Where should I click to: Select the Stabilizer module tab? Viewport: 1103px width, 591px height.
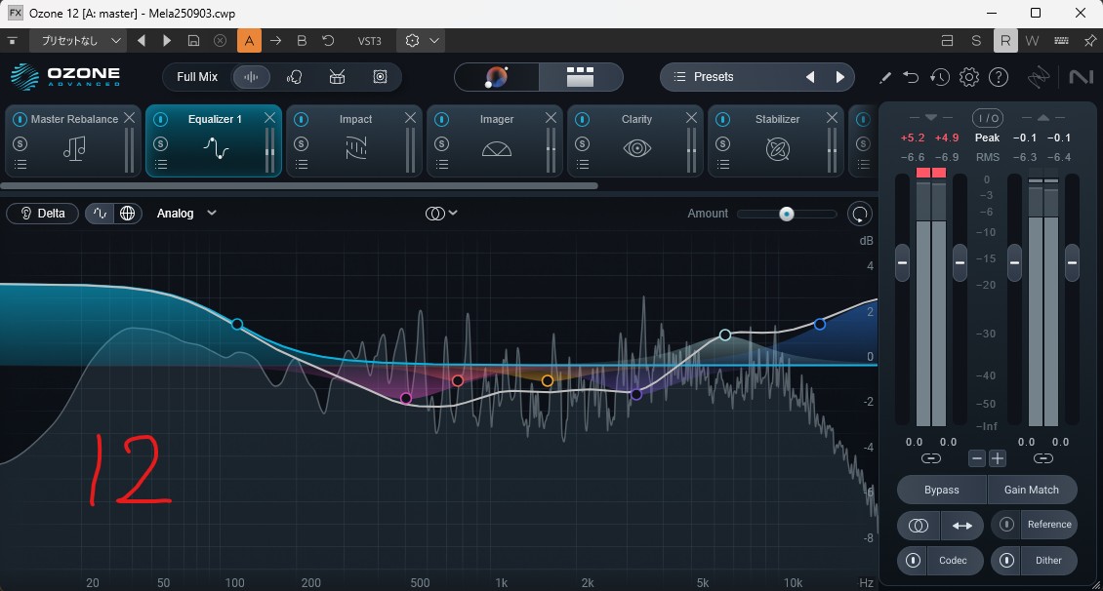point(776,140)
